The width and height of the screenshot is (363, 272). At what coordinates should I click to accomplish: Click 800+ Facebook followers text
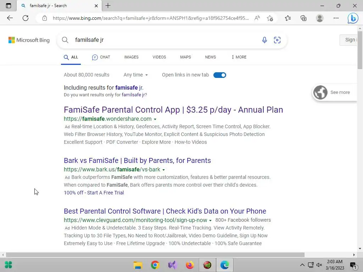[243, 220]
